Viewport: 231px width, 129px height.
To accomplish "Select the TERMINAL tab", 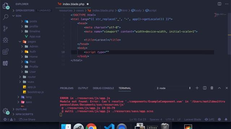I will tap(125, 88).
